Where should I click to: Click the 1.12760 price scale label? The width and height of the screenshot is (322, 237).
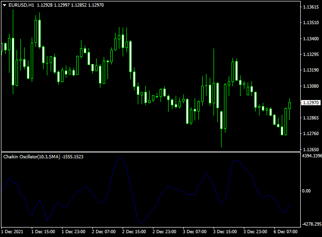click(x=311, y=134)
